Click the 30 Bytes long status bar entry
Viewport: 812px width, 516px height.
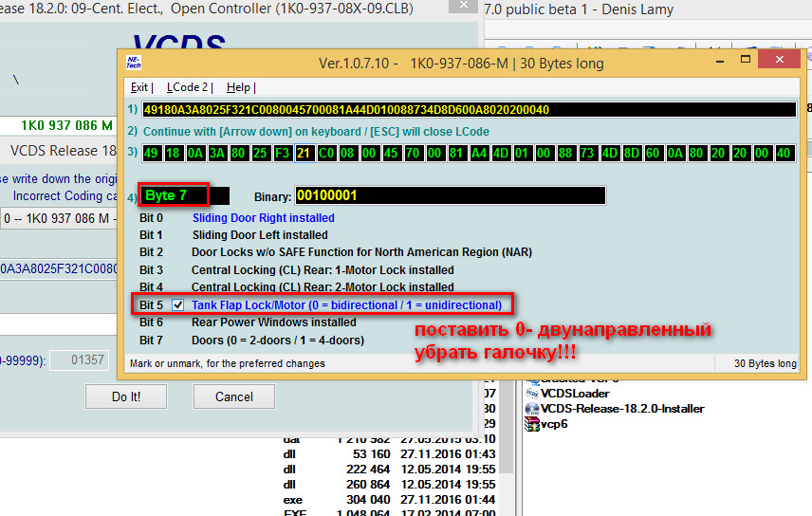(765, 363)
